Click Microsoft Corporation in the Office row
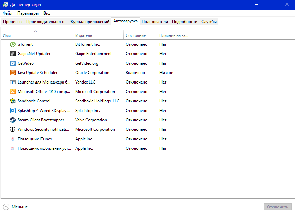This screenshot has width=295, height=214. pyautogui.click(x=95, y=92)
